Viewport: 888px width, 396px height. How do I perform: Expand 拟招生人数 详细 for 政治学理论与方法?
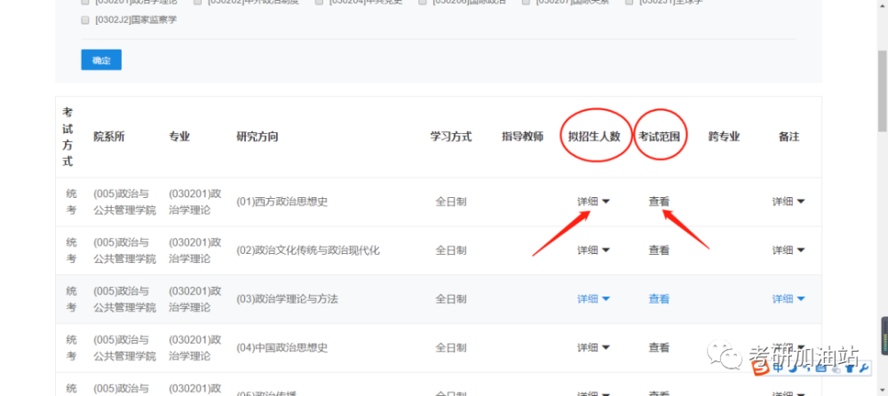coord(593,299)
